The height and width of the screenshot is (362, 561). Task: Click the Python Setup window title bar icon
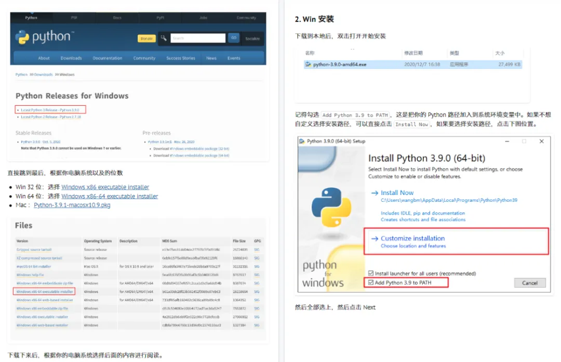pyautogui.click(x=302, y=141)
